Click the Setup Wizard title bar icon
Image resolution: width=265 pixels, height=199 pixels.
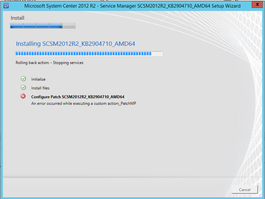click(x=6, y=6)
